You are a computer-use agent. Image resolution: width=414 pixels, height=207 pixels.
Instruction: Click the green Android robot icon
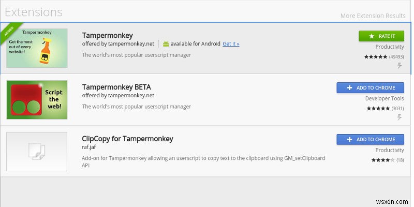(166, 44)
